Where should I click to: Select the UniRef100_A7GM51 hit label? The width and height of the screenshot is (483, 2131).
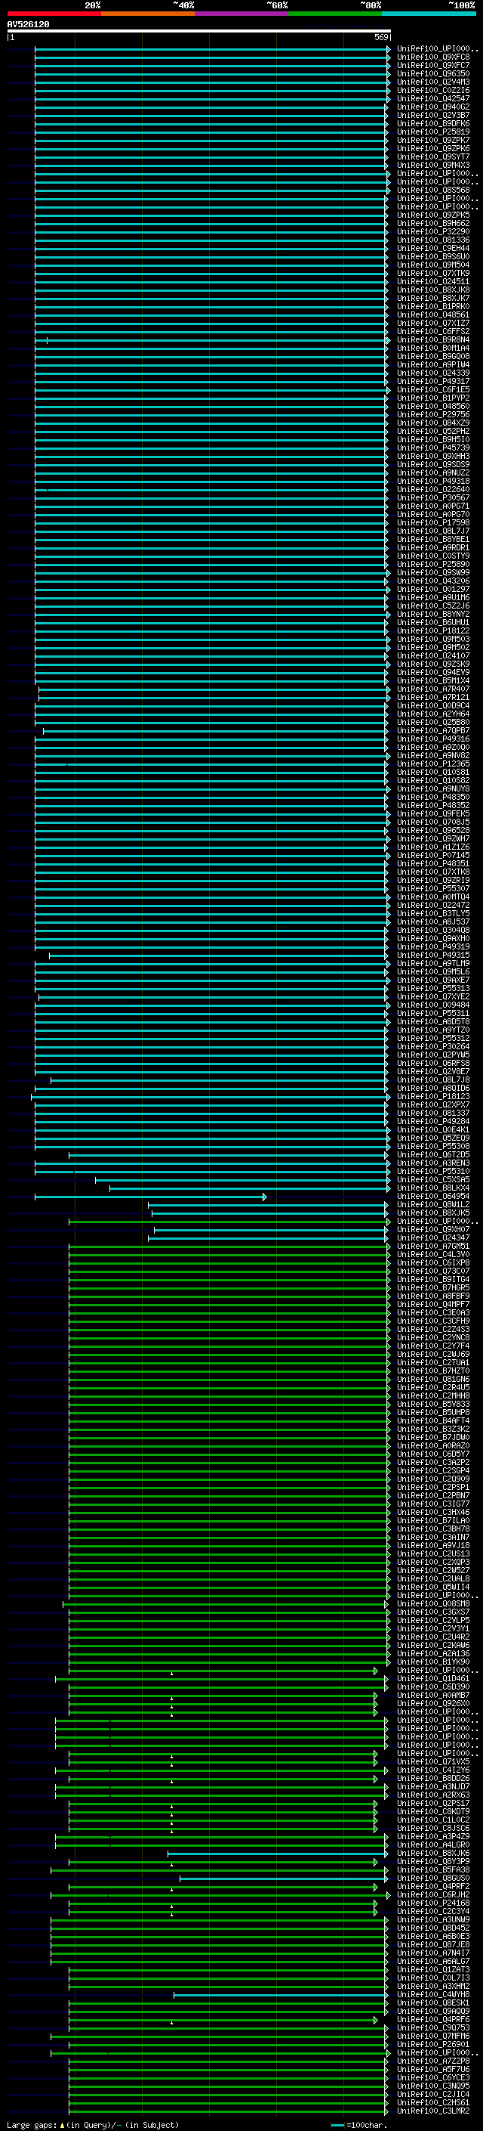pos(433,1246)
